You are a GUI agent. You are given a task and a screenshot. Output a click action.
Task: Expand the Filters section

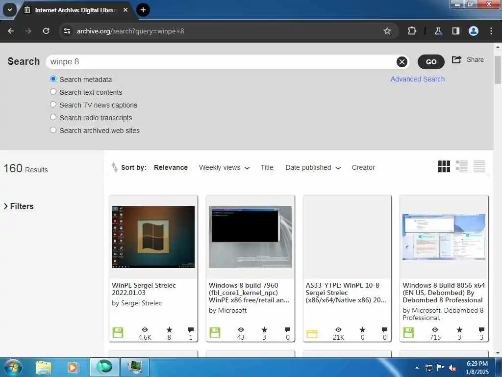click(19, 207)
